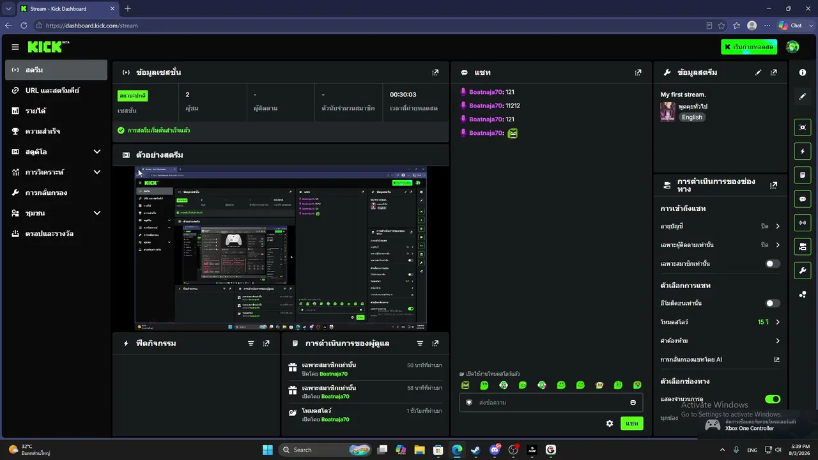
Task: Open the emoji picker in chat input
Action: (633, 402)
